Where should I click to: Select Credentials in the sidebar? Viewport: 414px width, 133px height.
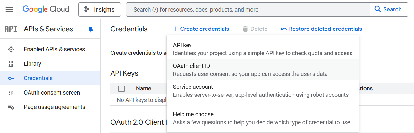(50, 78)
